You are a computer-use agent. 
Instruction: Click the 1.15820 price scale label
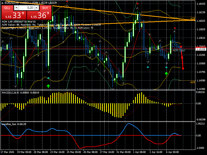(201, 29)
